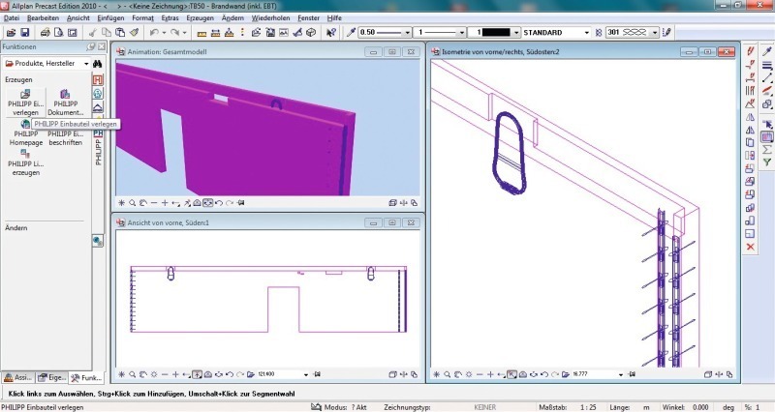Click the binoculars search icon

[x=97, y=63]
